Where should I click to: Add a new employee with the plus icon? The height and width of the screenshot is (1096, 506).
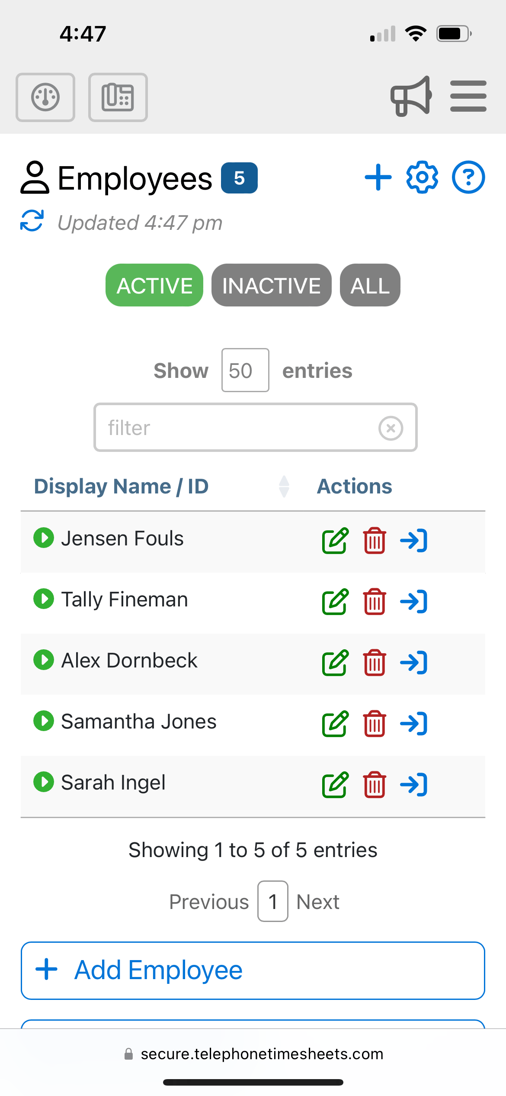click(378, 177)
